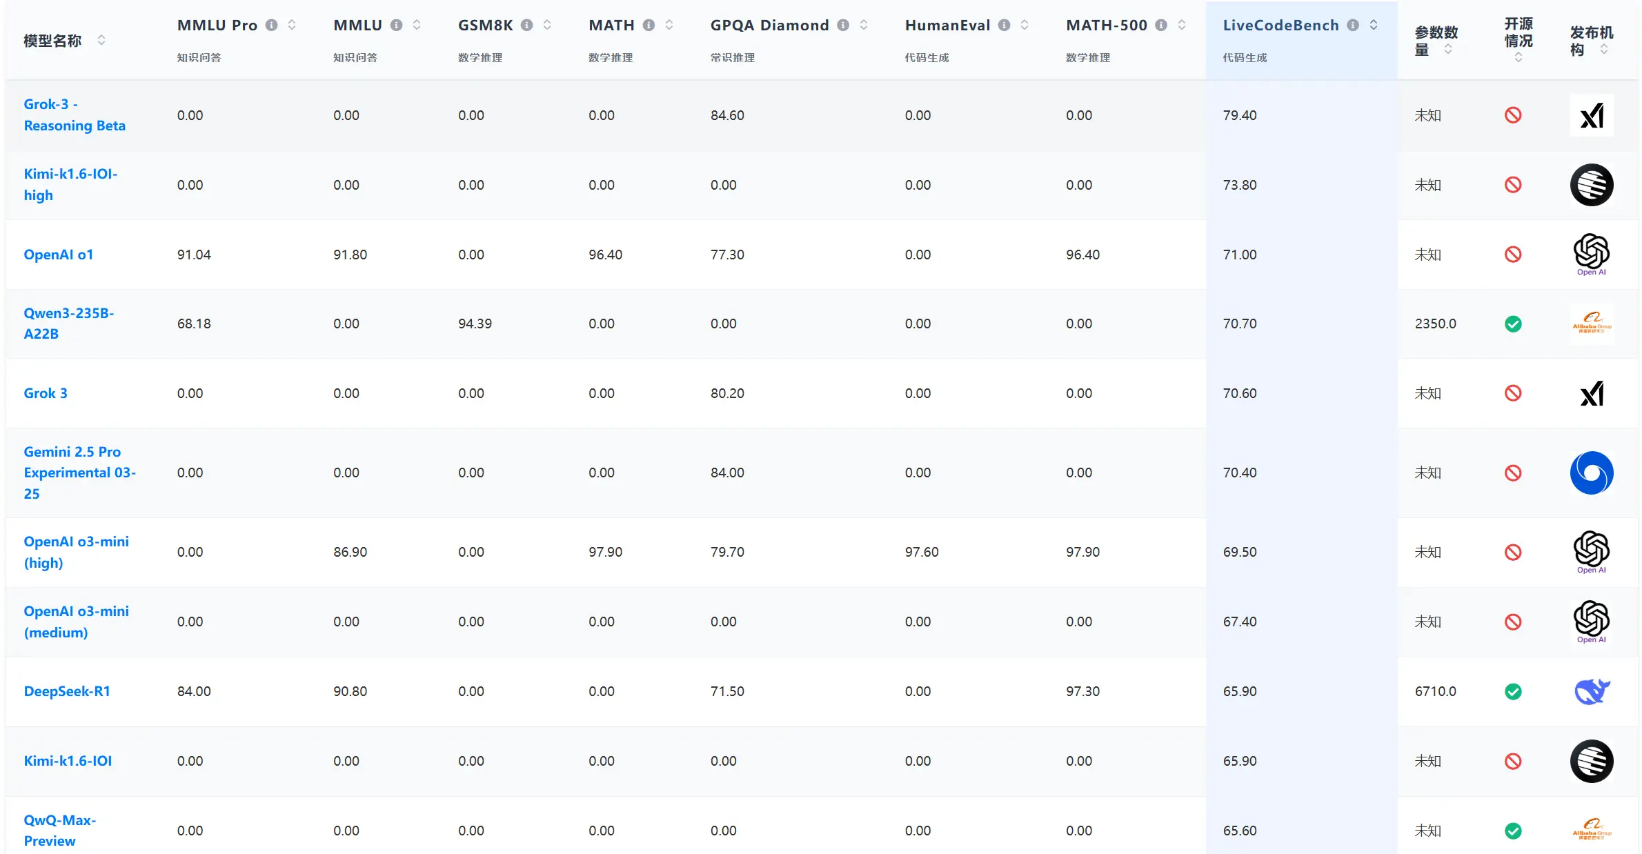The width and height of the screenshot is (1642, 854).
Task: Click the 94.39 GSM8K score cell
Action: (x=475, y=324)
